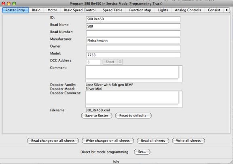This screenshot has width=233, height=164.
Task: Click the idle status text
Action: (116, 162)
